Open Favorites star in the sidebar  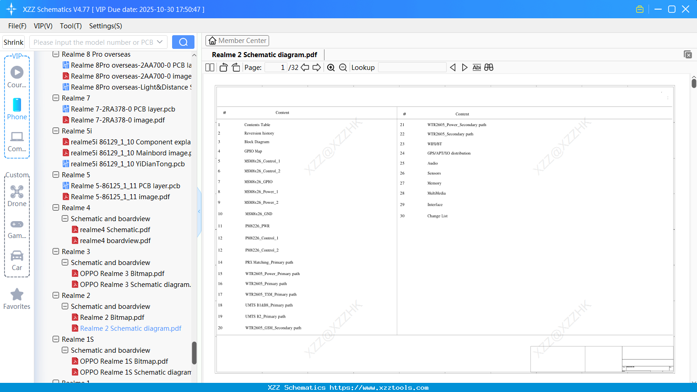click(17, 299)
